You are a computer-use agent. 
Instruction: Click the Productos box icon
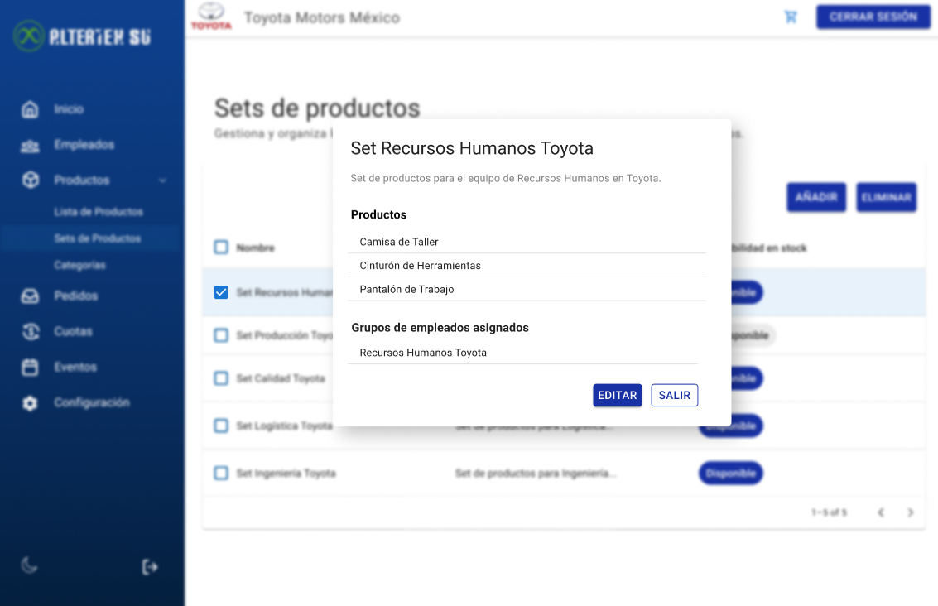point(31,180)
